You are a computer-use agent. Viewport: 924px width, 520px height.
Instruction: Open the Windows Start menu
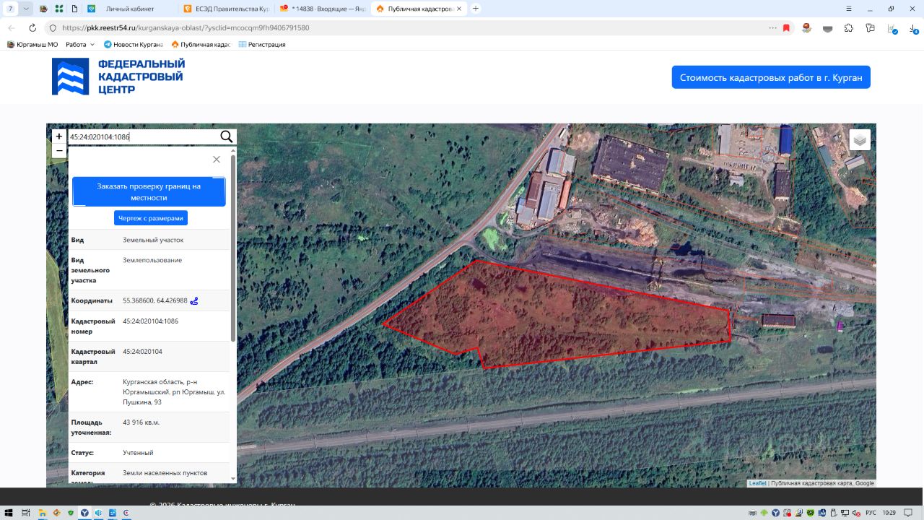point(9,513)
